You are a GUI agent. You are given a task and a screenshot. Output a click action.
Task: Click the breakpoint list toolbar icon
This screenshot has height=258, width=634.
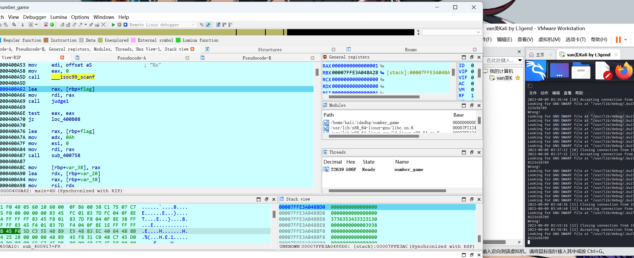[218, 25]
